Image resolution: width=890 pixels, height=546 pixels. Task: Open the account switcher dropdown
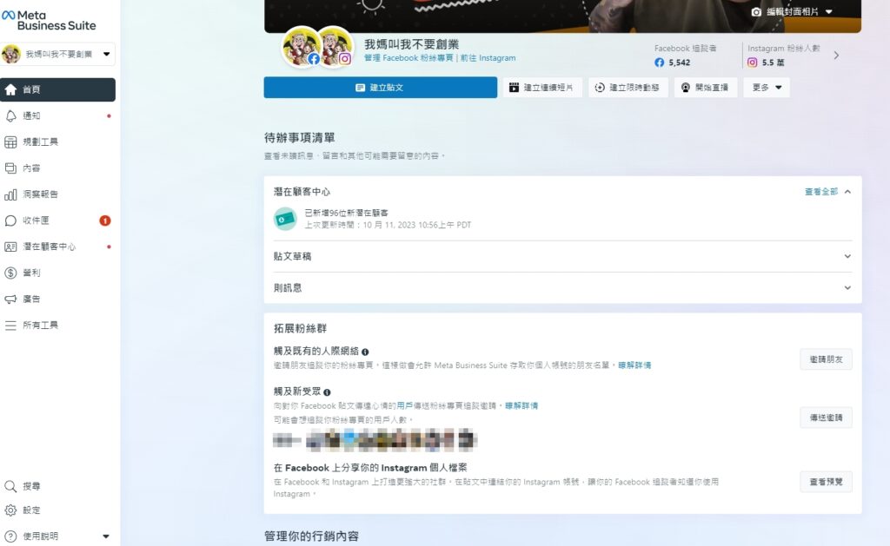click(58, 55)
